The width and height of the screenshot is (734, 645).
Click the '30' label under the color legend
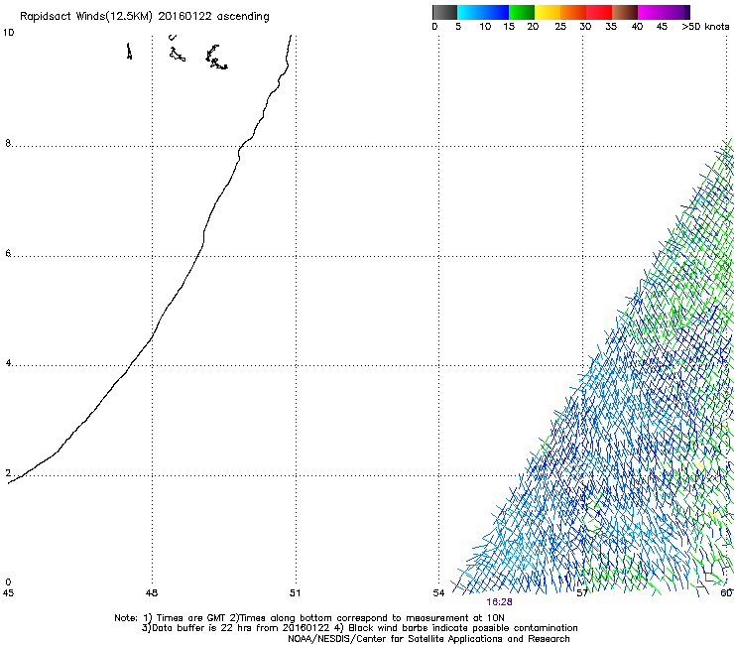585,27
